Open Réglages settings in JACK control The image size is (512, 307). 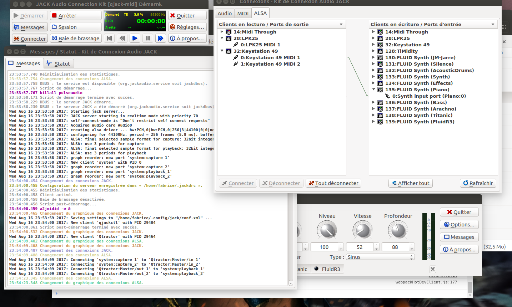pyautogui.click(x=187, y=27)
